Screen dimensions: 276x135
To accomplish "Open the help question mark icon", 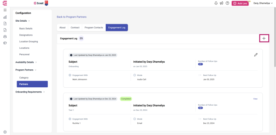I will (227, 3).
